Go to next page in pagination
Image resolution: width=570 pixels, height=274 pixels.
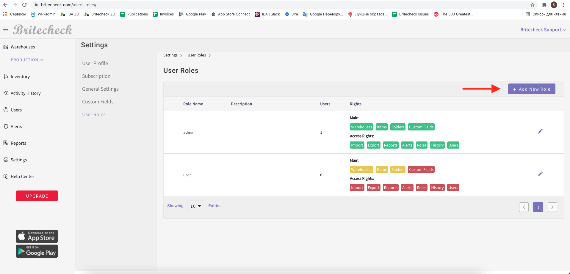(552, 207)
